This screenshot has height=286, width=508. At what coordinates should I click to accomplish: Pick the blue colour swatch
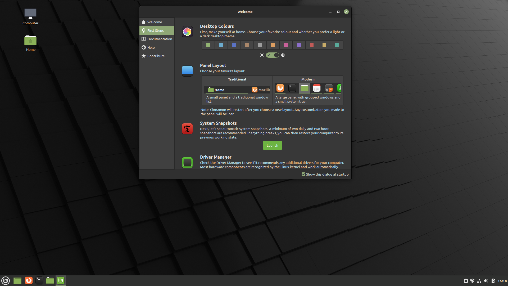coord(234,45)
